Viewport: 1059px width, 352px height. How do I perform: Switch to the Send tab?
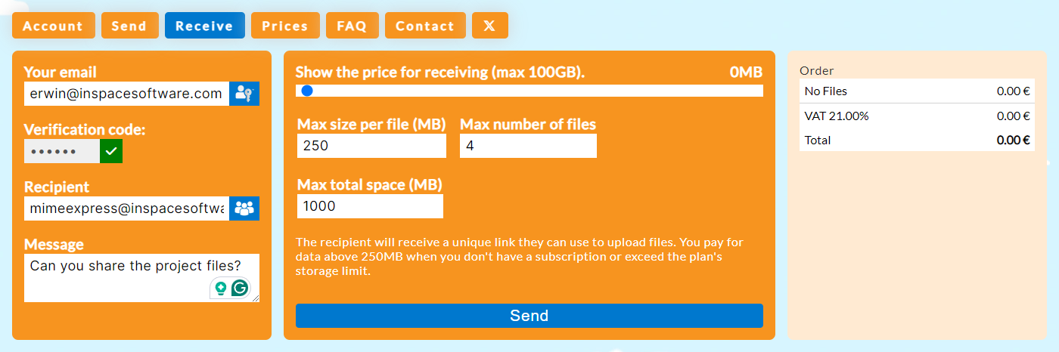click(x=129, y=26)
